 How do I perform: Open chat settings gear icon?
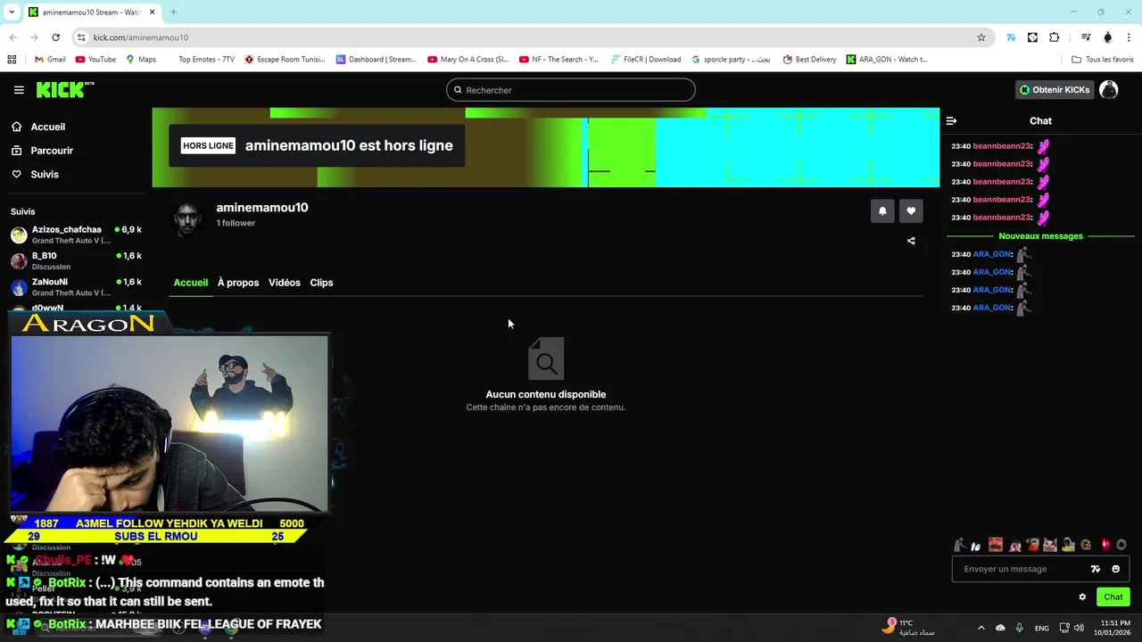click(x=1082, y=597)
